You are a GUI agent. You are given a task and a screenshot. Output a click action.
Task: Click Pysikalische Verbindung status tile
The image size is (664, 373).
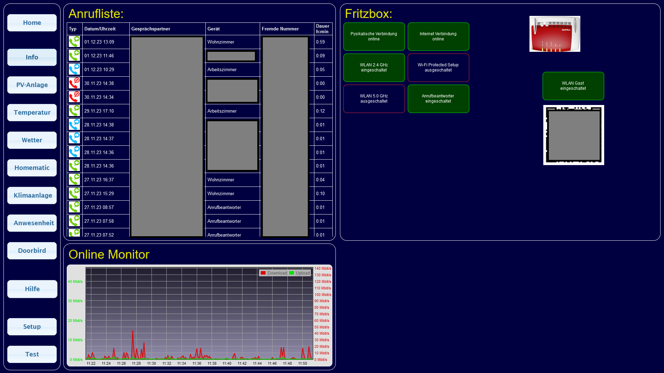[374, 37]
